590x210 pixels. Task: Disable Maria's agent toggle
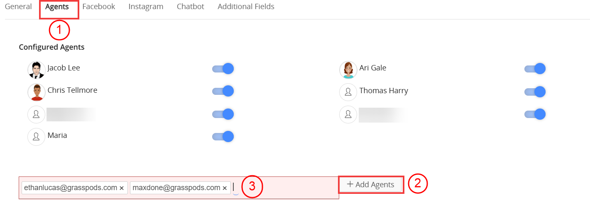click(x=223, y=136)
